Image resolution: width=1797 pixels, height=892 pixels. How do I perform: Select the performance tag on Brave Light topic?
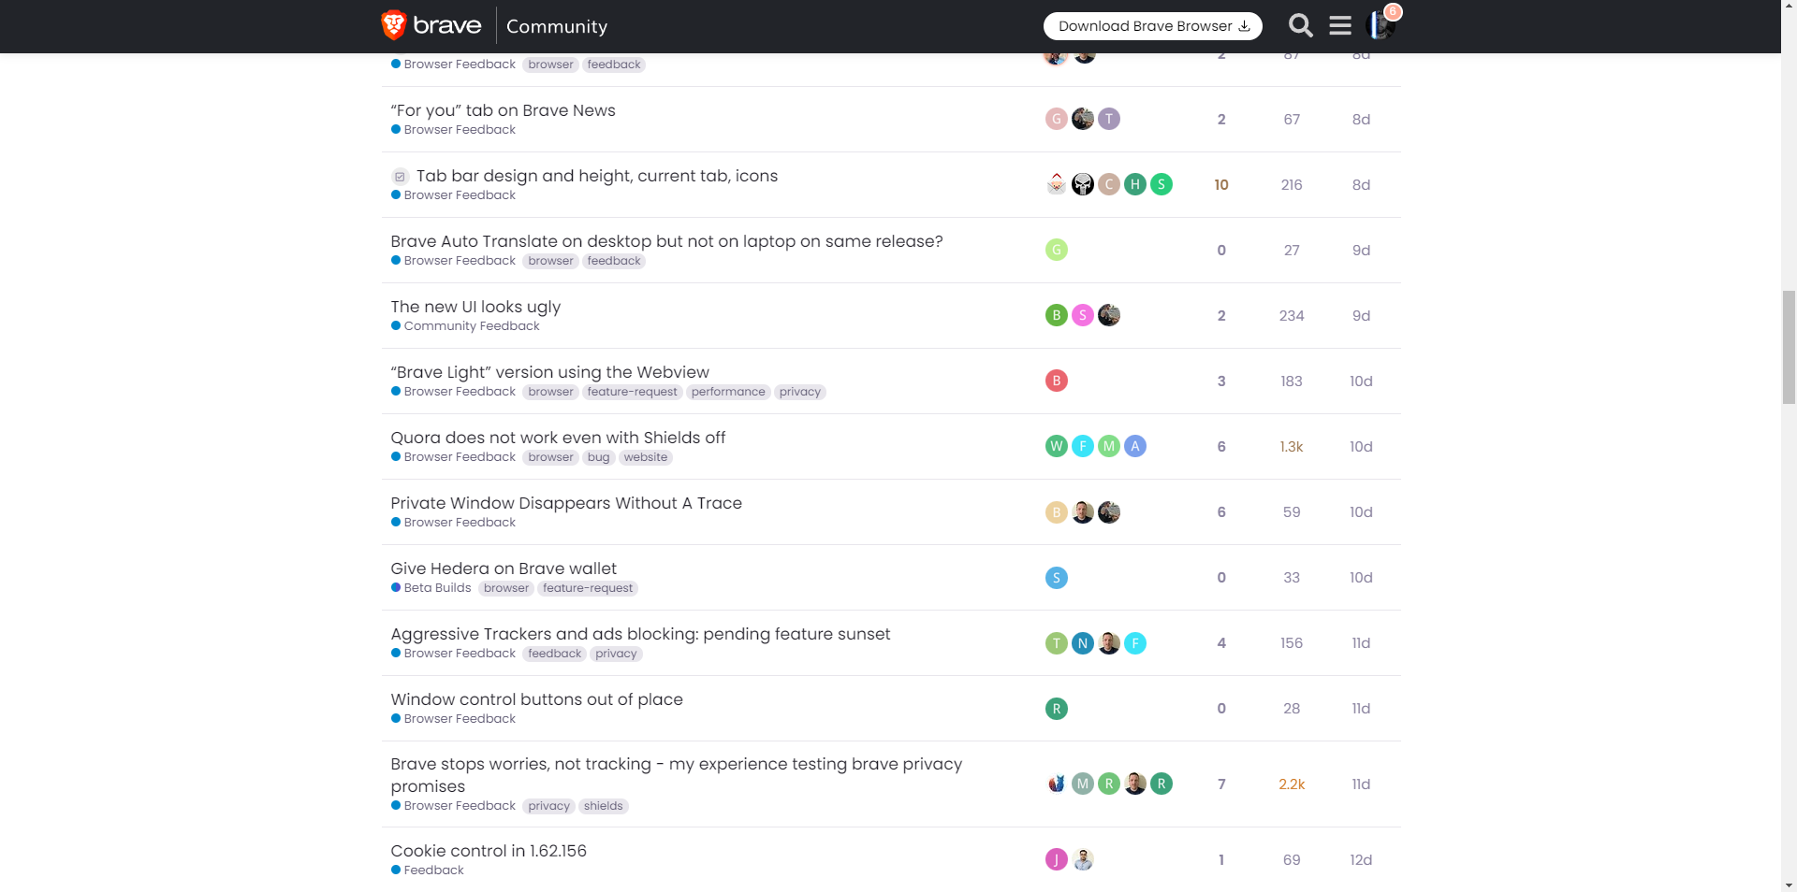coord(728,392)
